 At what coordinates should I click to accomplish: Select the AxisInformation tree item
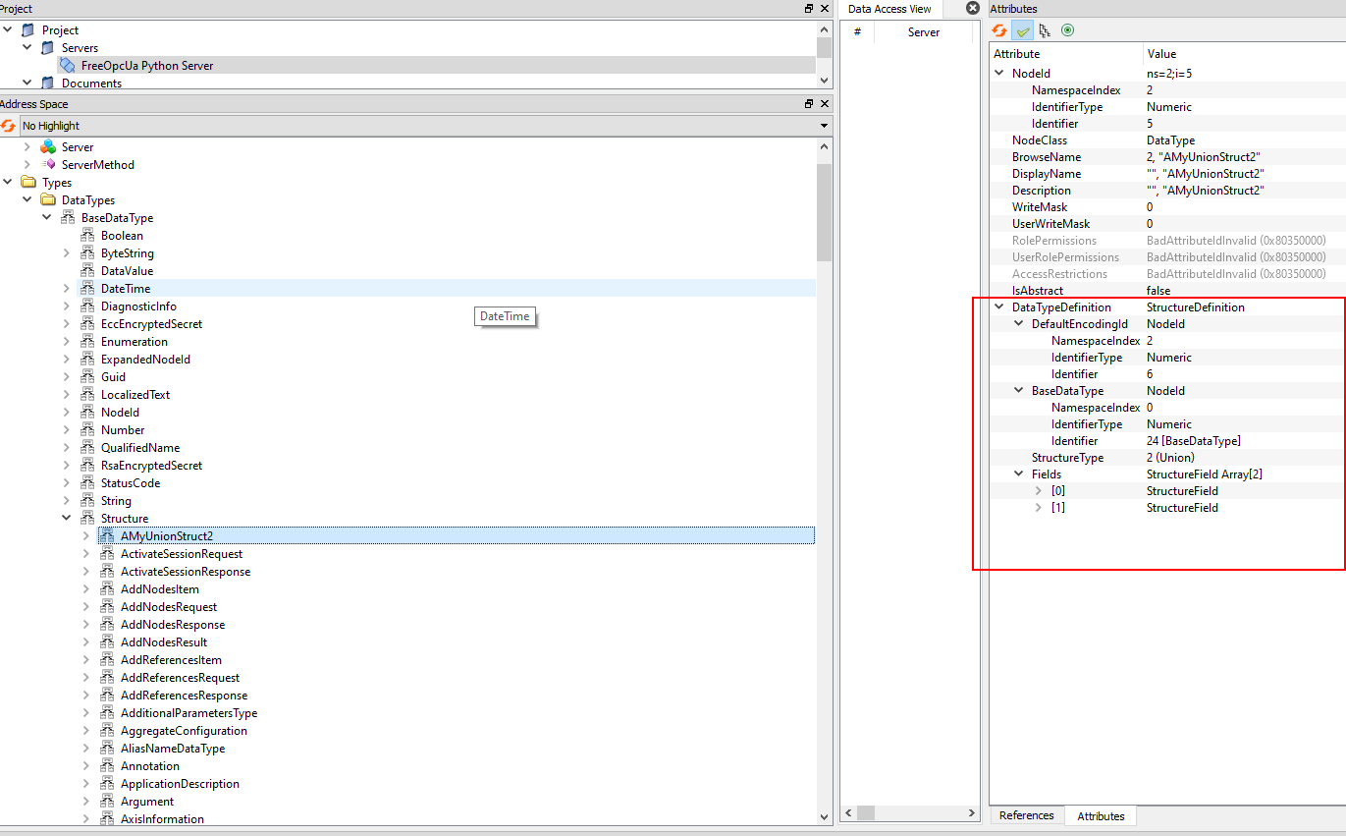point(162,819)
